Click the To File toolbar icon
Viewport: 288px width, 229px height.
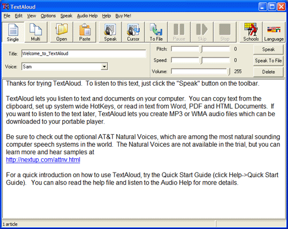[x=156, y=32]
